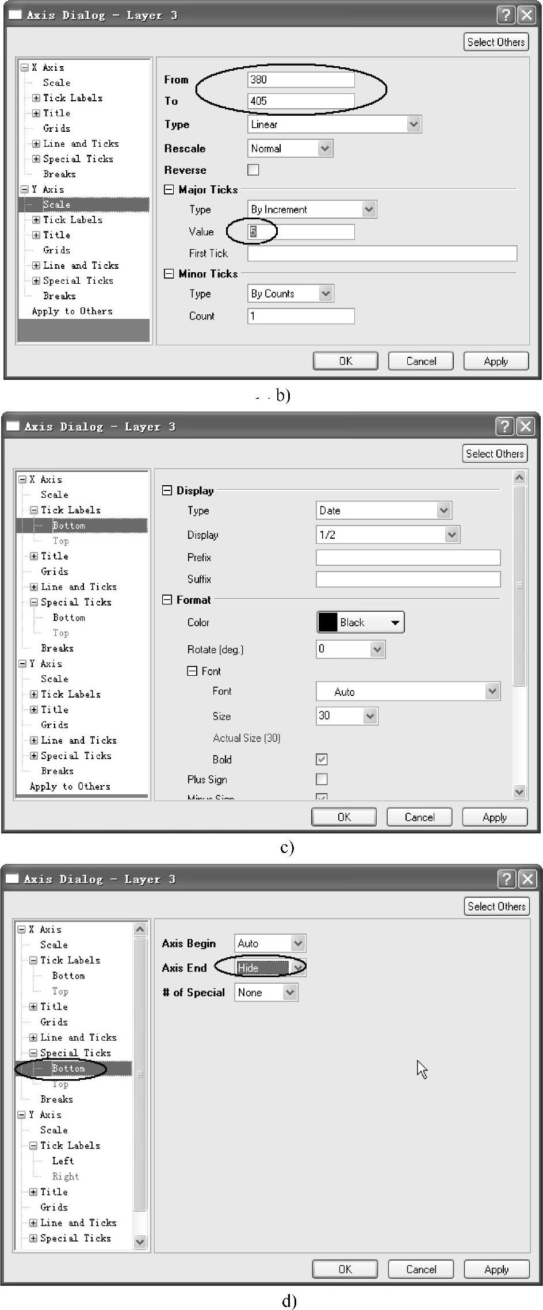Select Tick Labels Left in bottom tree
The width and height of the screenshot is (543, 1310).
63,1161
